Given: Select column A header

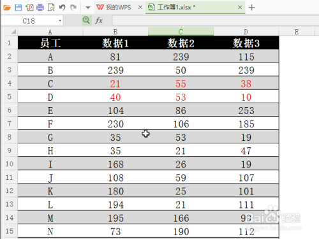Looking at the screenshot, I should point(50,32).
